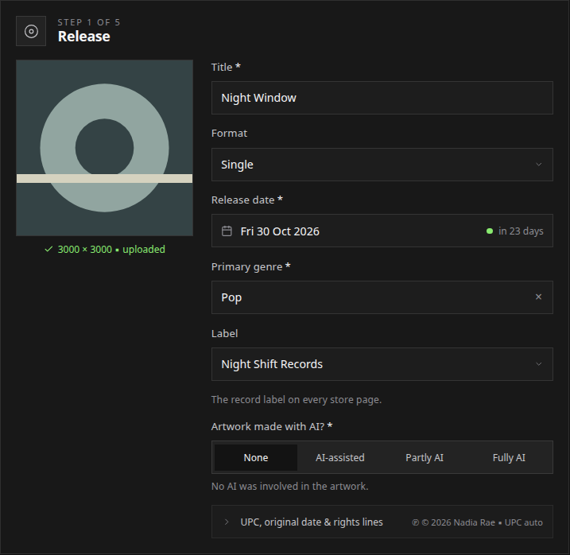Open the Label dropdown chevron

(x=538, y=364)
